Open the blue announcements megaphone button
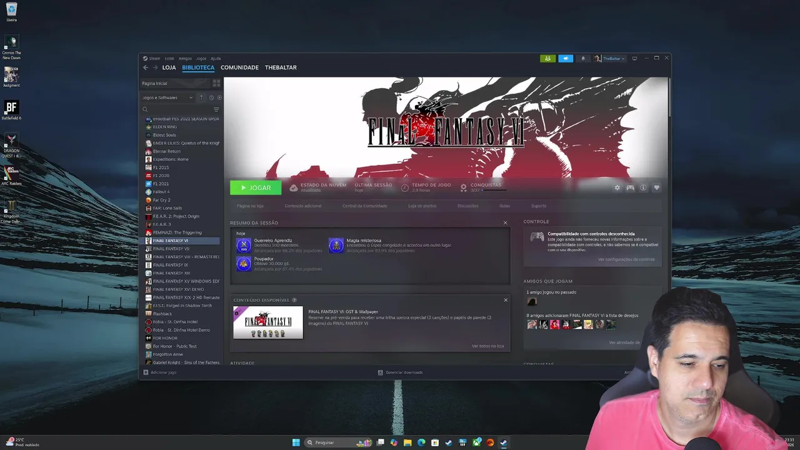The height and width of the screenshot is (450, 800). [566, 58]
